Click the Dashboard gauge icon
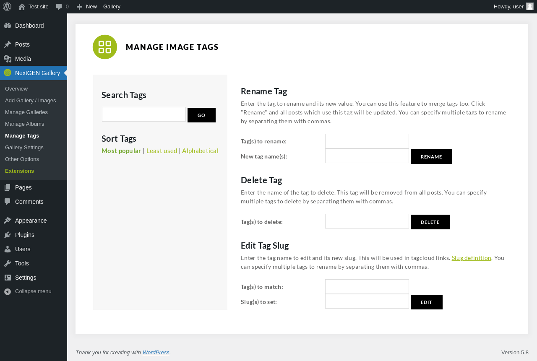The width and height of the screenshot is (537, 361). tap(8, 26)
